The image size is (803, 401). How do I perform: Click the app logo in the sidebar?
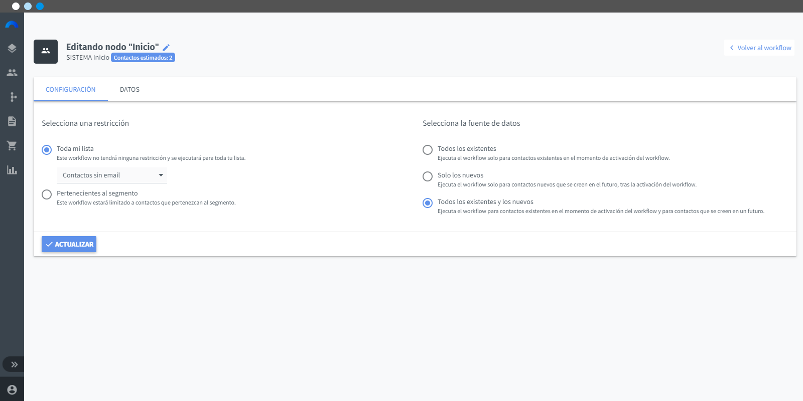(x=12, y=25)
